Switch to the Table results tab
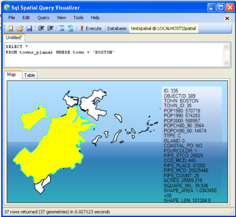The image size is (236, 217). pos(29,75)
